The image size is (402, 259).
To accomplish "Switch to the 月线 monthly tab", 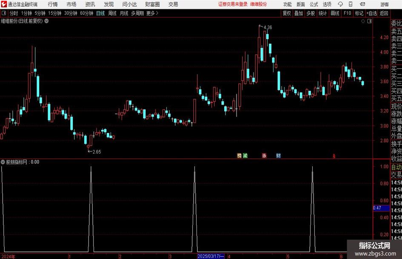I will coord(124,13).
